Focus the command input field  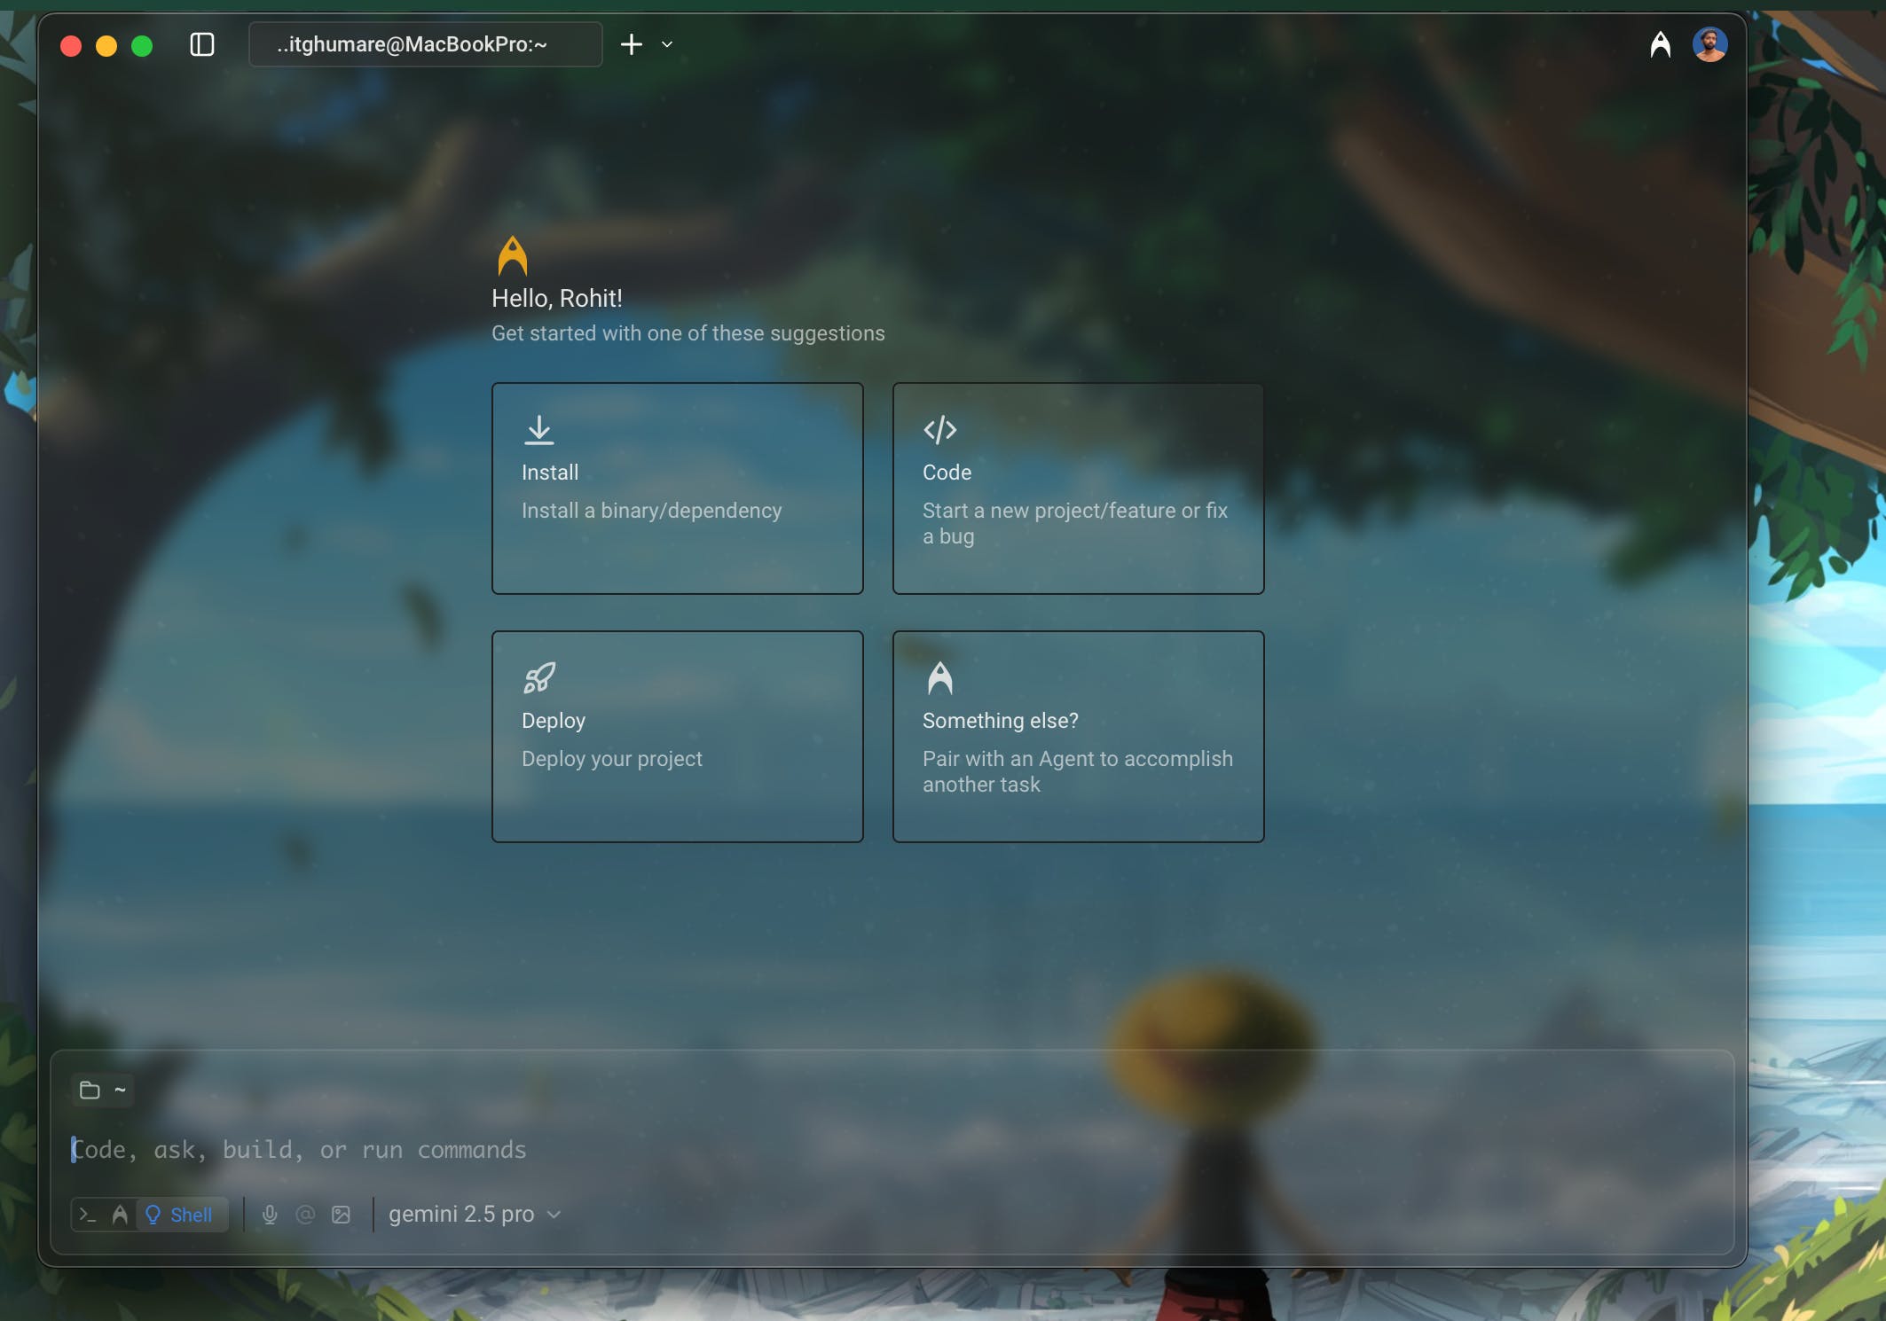point(892,1150)
